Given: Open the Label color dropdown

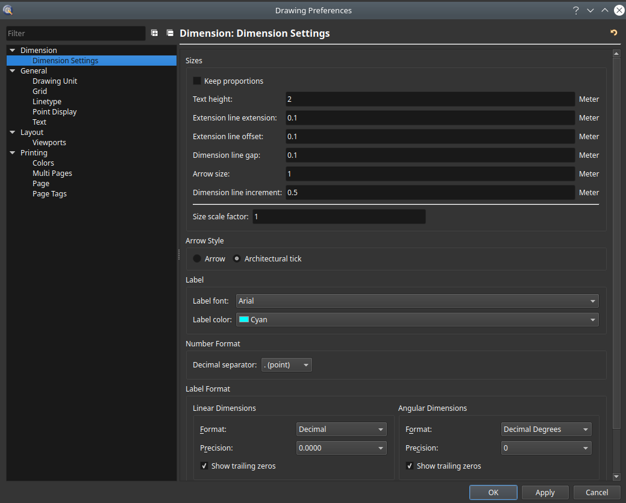Looking at the screenshot, I should [x=417, y=320].
